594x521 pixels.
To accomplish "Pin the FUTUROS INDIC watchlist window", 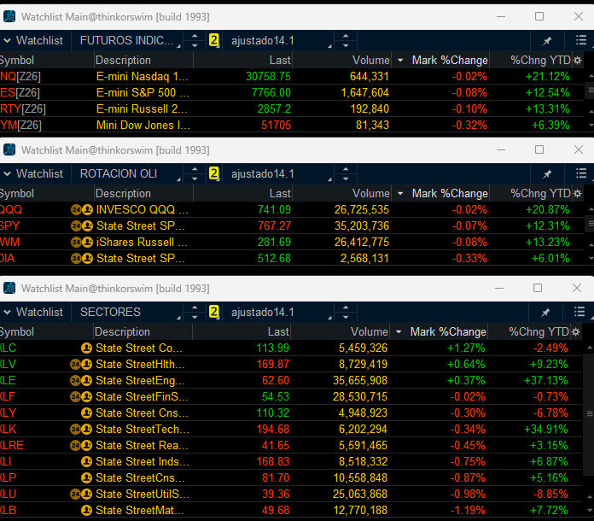I will click(x=547, y=41).
